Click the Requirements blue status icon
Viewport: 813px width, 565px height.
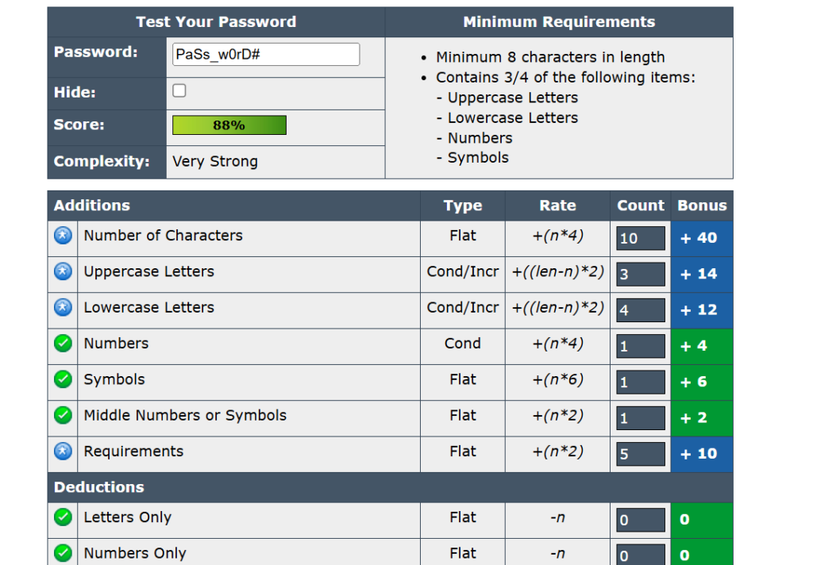click(x=63, y=452)
